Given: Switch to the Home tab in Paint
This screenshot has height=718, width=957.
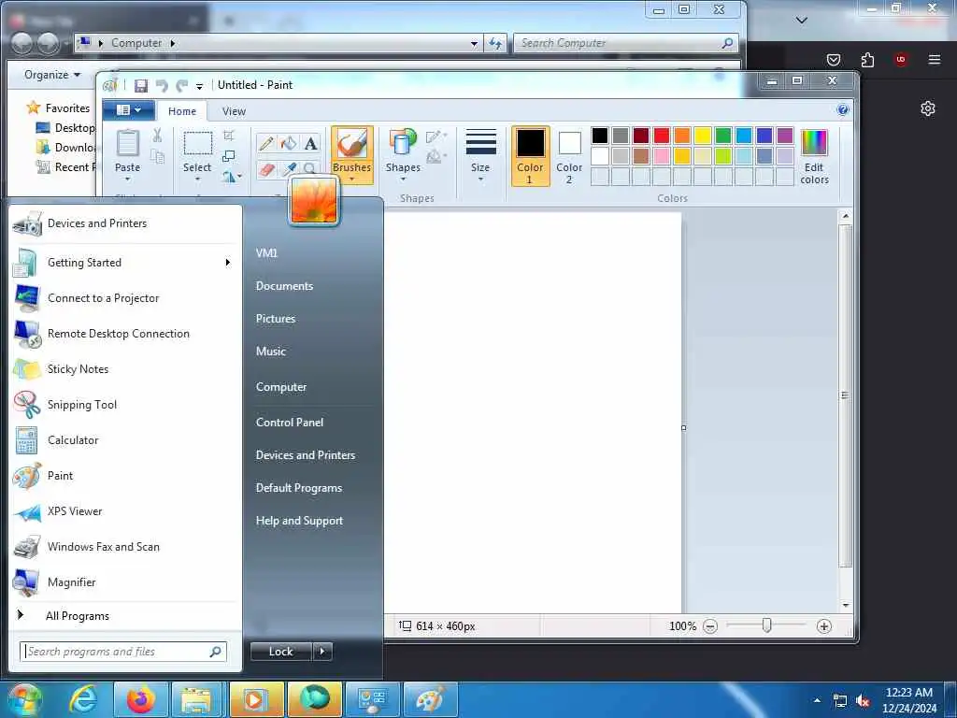Looking at the screenshot, I should point(182,111).
